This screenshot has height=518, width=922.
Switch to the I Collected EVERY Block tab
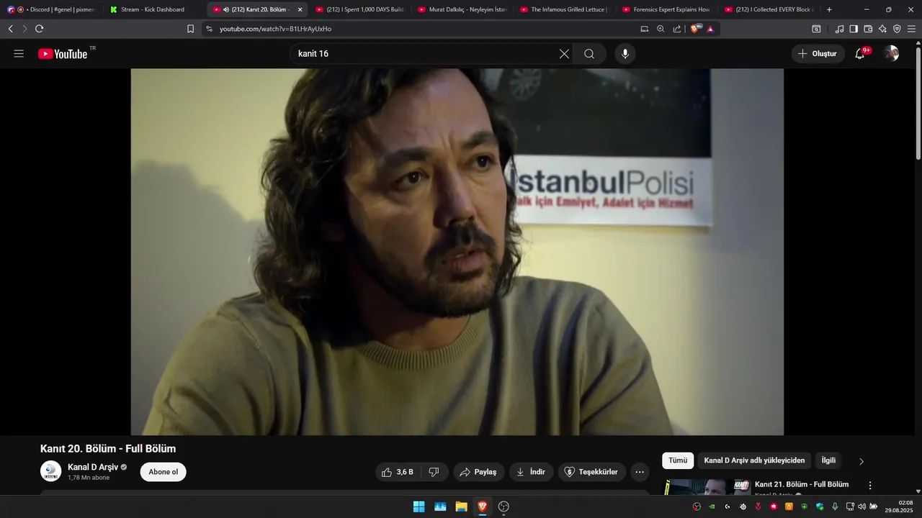coord(771,9)
